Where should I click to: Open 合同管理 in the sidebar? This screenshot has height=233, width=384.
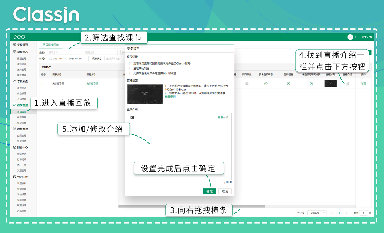click(x=22, y=189)
